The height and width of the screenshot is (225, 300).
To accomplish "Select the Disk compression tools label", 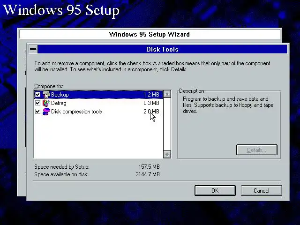I will (76, 112).
